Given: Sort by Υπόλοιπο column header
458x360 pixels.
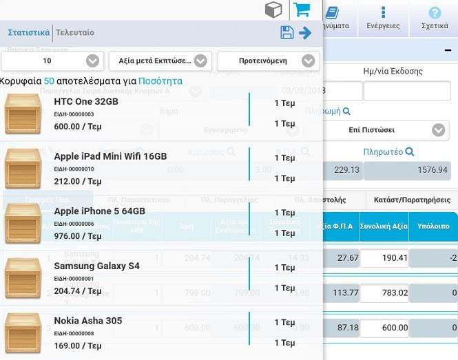Looking at the screenshot, I should pyautogui.click(x=433, y=226).
